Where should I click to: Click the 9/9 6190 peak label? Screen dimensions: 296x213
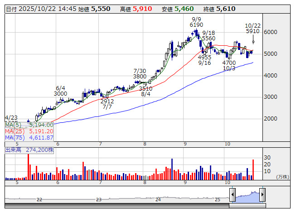coord(196,22)
